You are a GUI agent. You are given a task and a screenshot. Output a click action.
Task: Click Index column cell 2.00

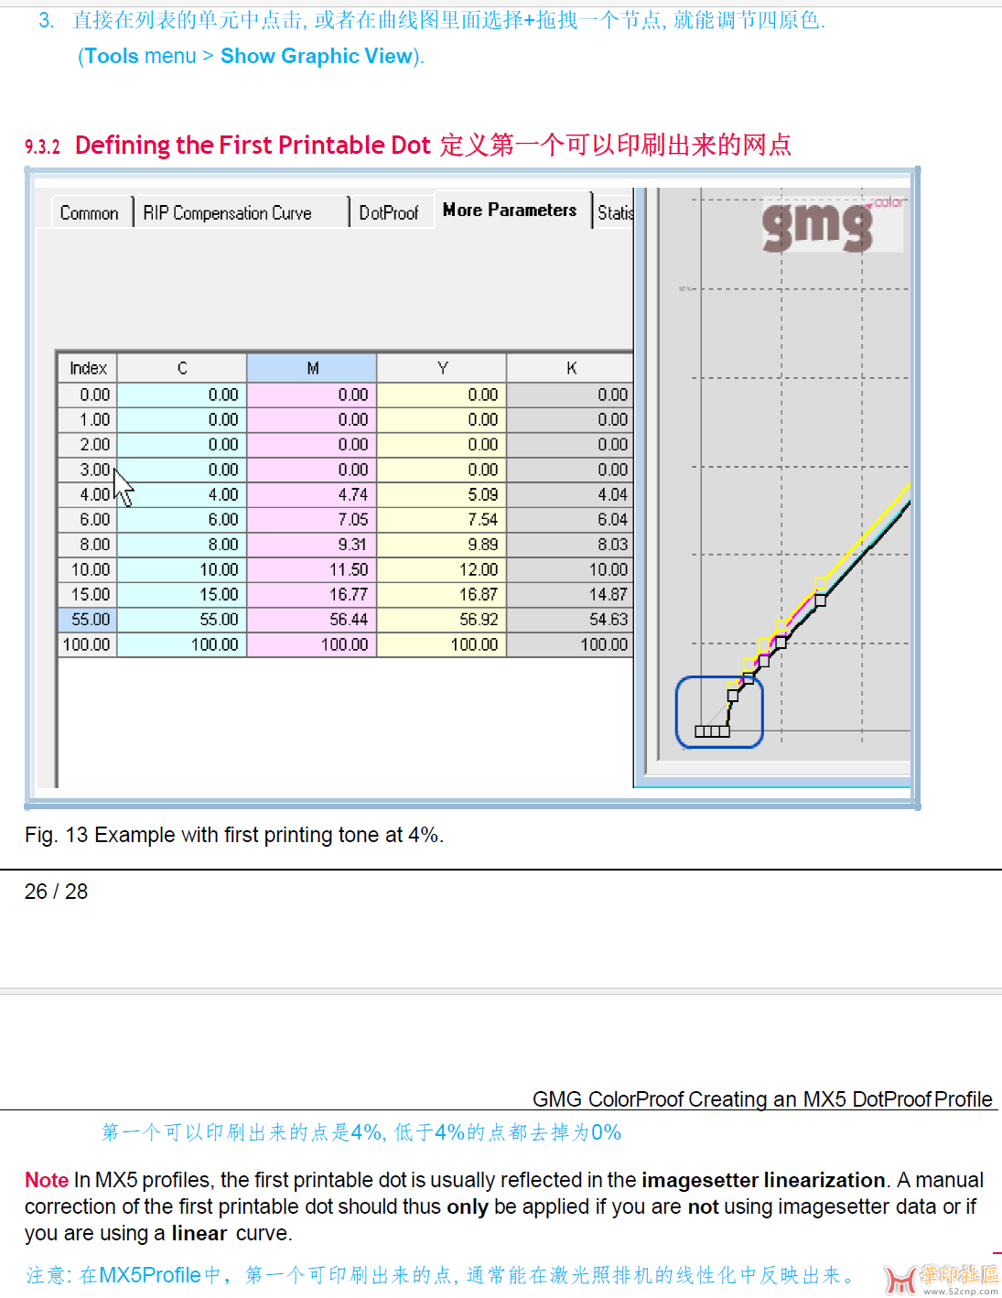[x=88, y=444]
